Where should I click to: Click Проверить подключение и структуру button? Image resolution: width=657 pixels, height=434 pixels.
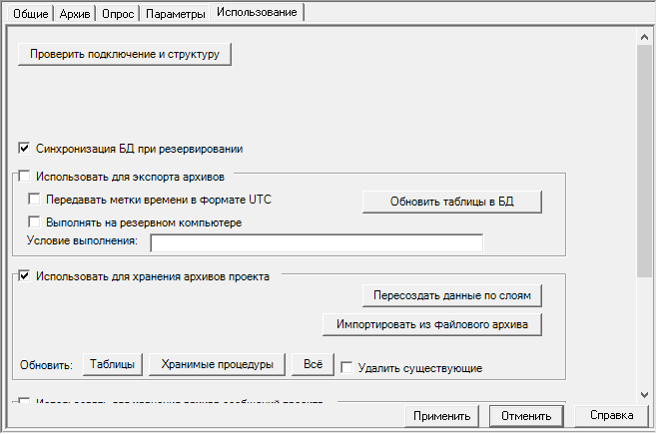(125, 54)
